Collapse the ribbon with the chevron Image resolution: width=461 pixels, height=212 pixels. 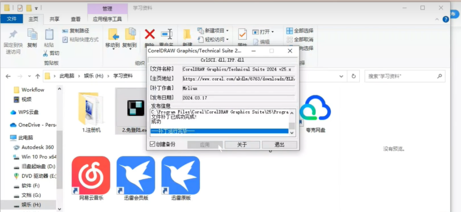point(437,19)
